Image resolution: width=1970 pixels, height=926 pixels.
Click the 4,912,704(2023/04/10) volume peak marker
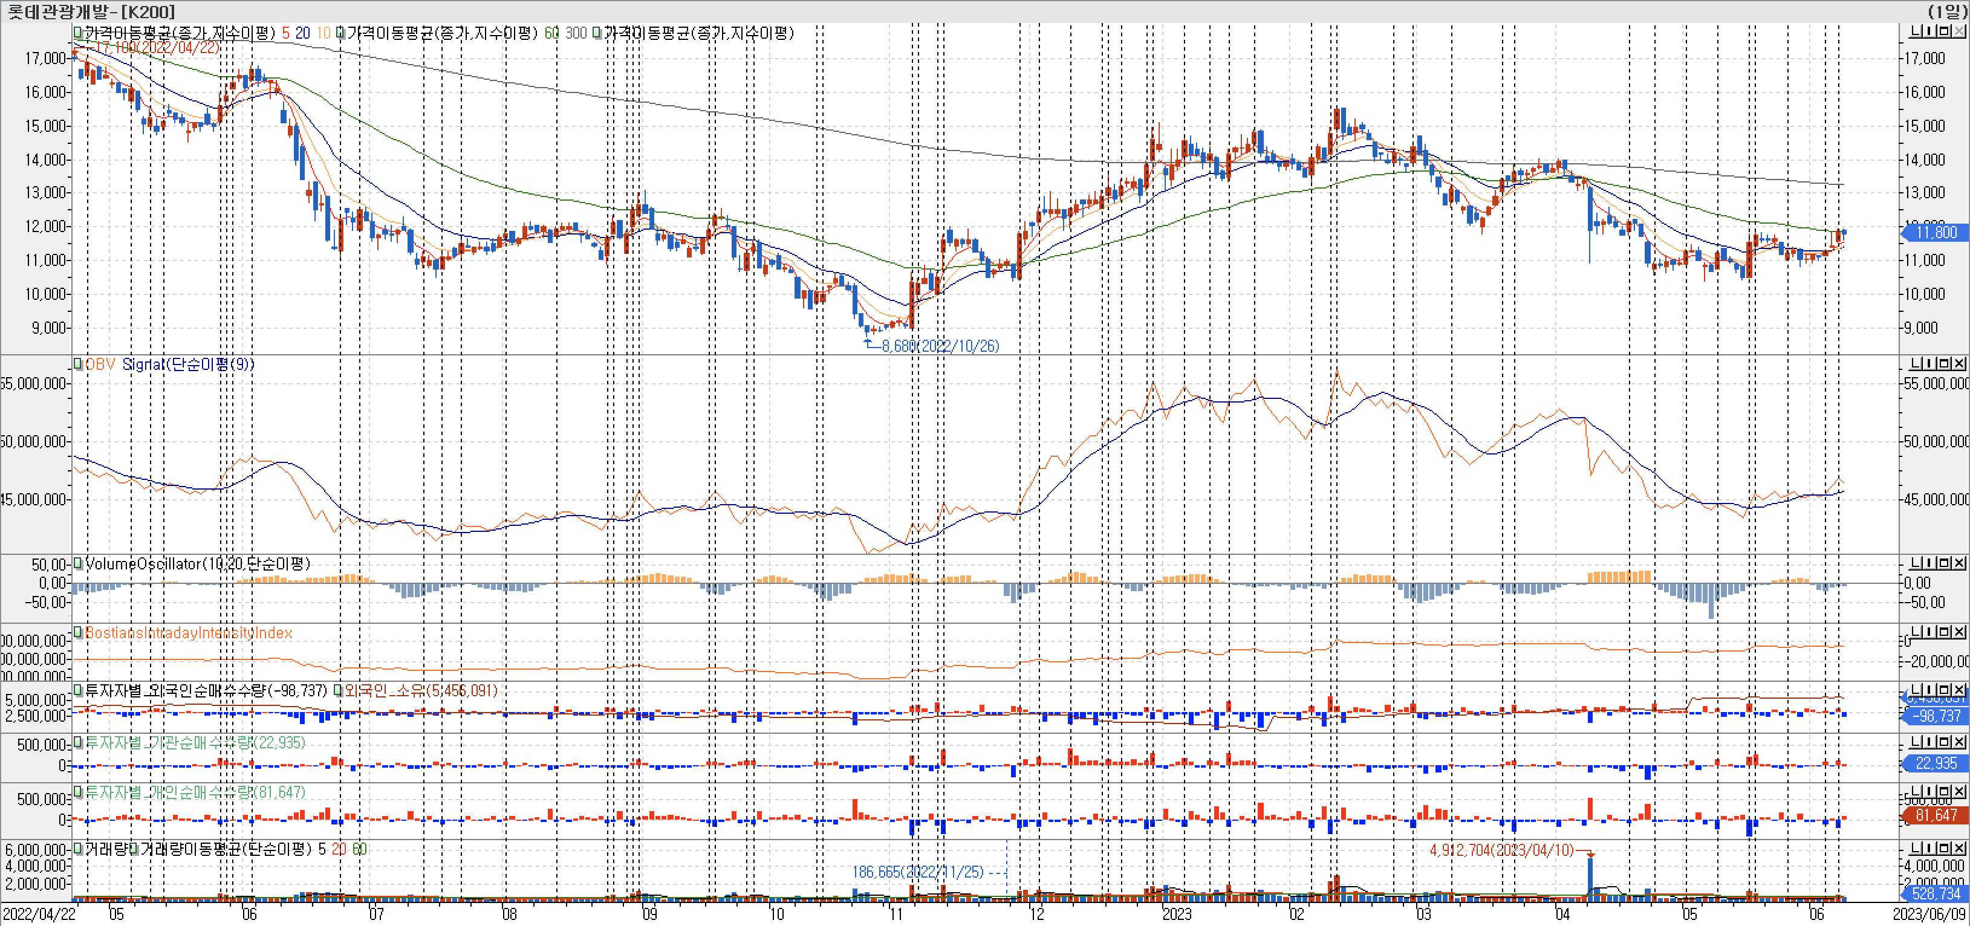coord(1501,850)
